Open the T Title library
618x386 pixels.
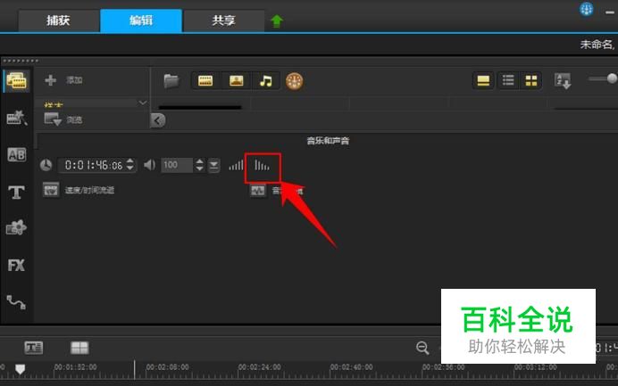[x=16, y=192]
